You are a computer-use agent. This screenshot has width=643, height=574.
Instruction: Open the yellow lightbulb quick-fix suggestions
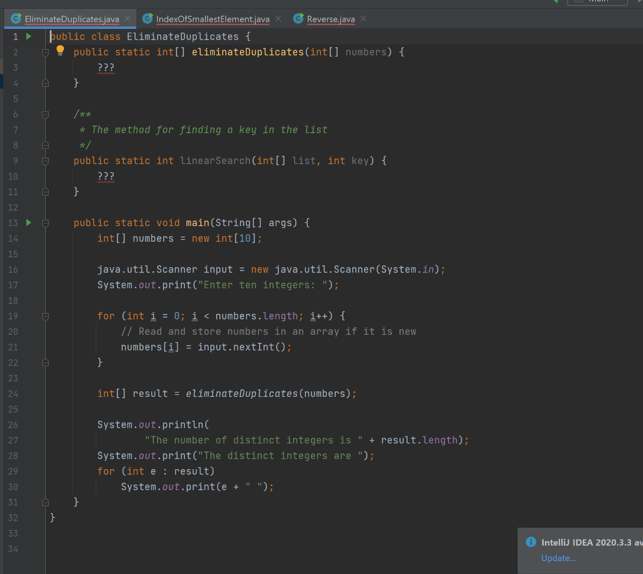point(60,50)
